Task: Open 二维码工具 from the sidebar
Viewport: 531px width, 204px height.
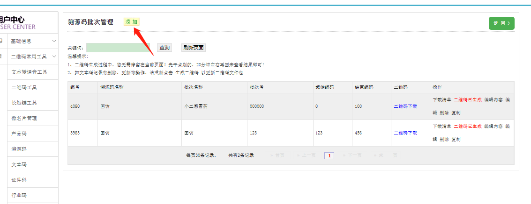Action: click(24, 87)
